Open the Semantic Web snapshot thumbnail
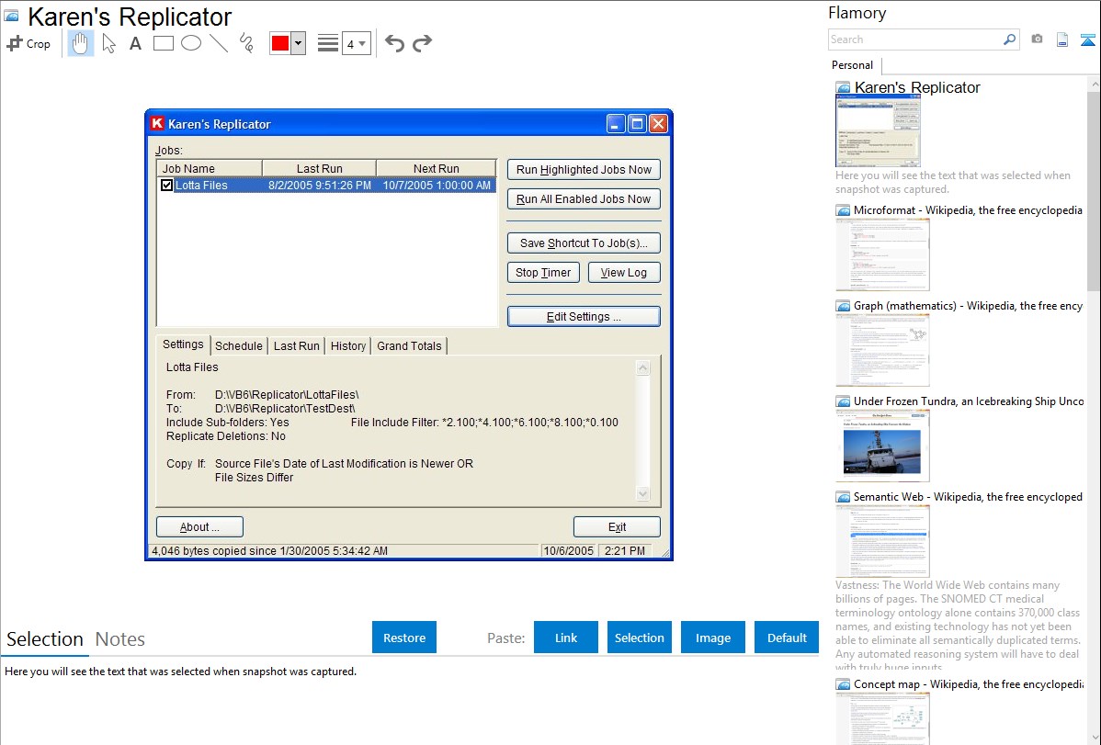The height and width of the screenshot is (745, 1101). [x=882, y=541]
